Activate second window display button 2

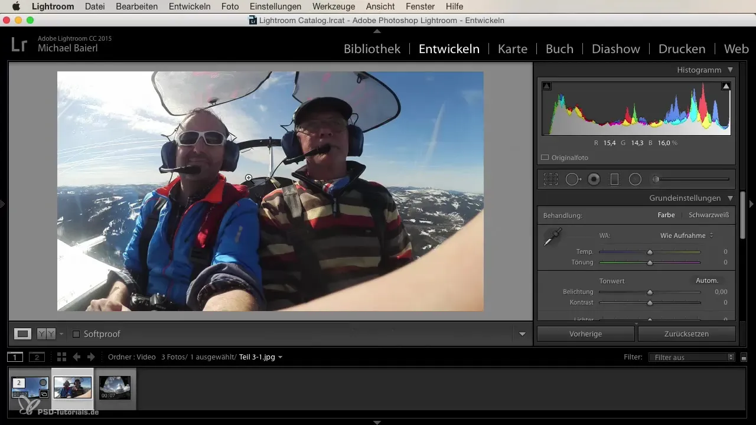pyautogui.click(x=37, y=357)
